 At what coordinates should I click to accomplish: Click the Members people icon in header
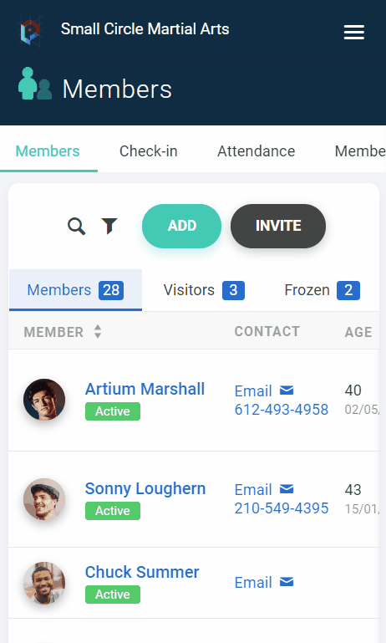tap(35, 84)
